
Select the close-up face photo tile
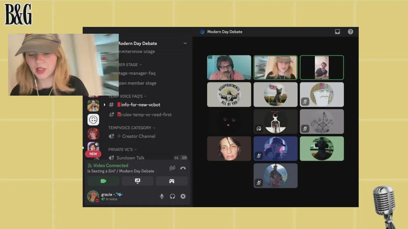(229, 149)
